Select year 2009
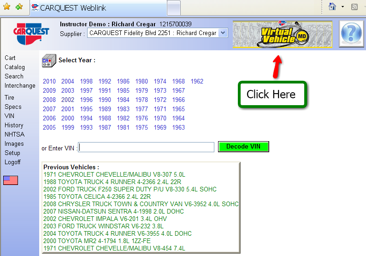Image resolution: width=366 pixels, height=256 pixels. click(49, 90)
